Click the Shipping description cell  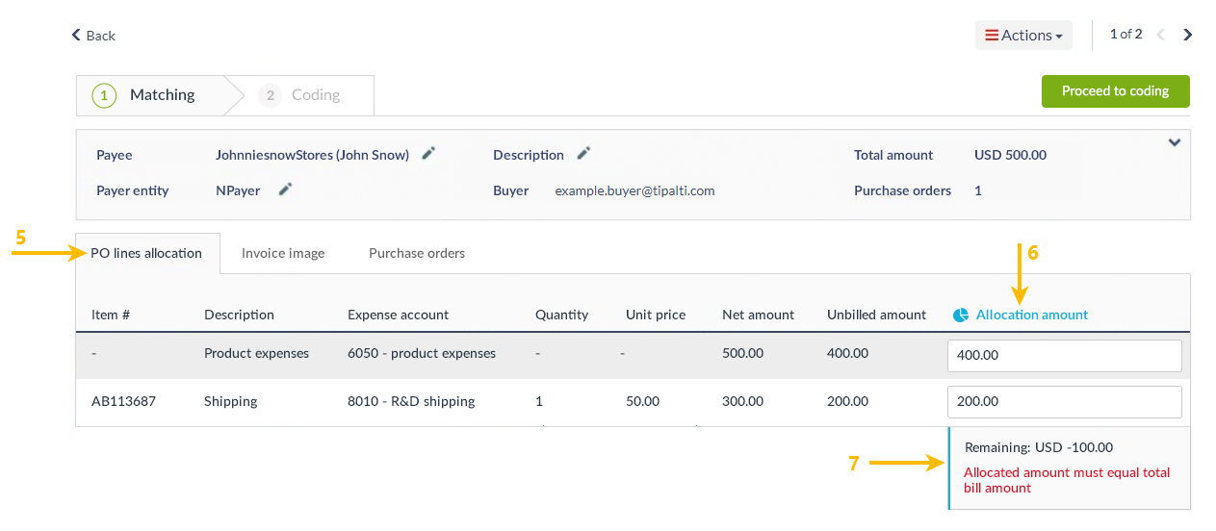pos(231,401)
